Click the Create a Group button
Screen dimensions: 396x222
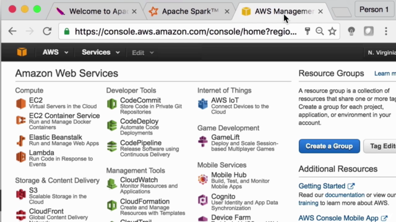329,146
